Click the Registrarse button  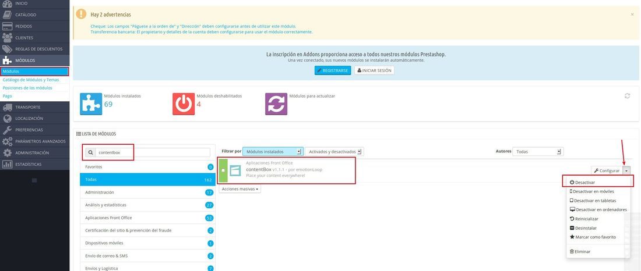(333, 70)
